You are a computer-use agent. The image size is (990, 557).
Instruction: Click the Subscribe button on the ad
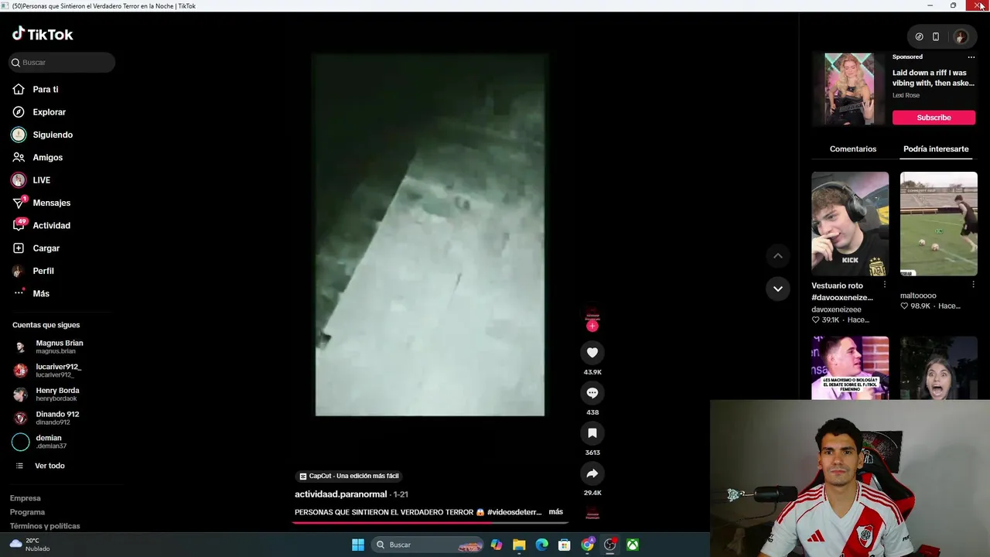coord(934,118)
